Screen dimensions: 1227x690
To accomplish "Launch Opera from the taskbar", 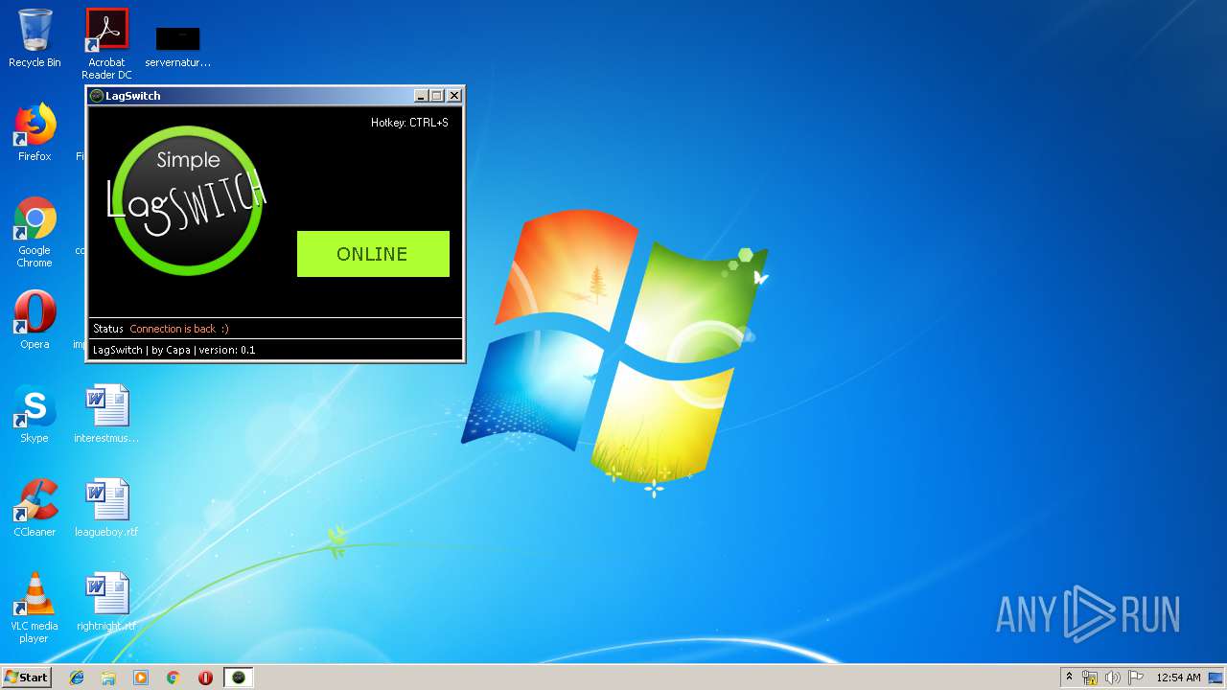I will (205, 678).
